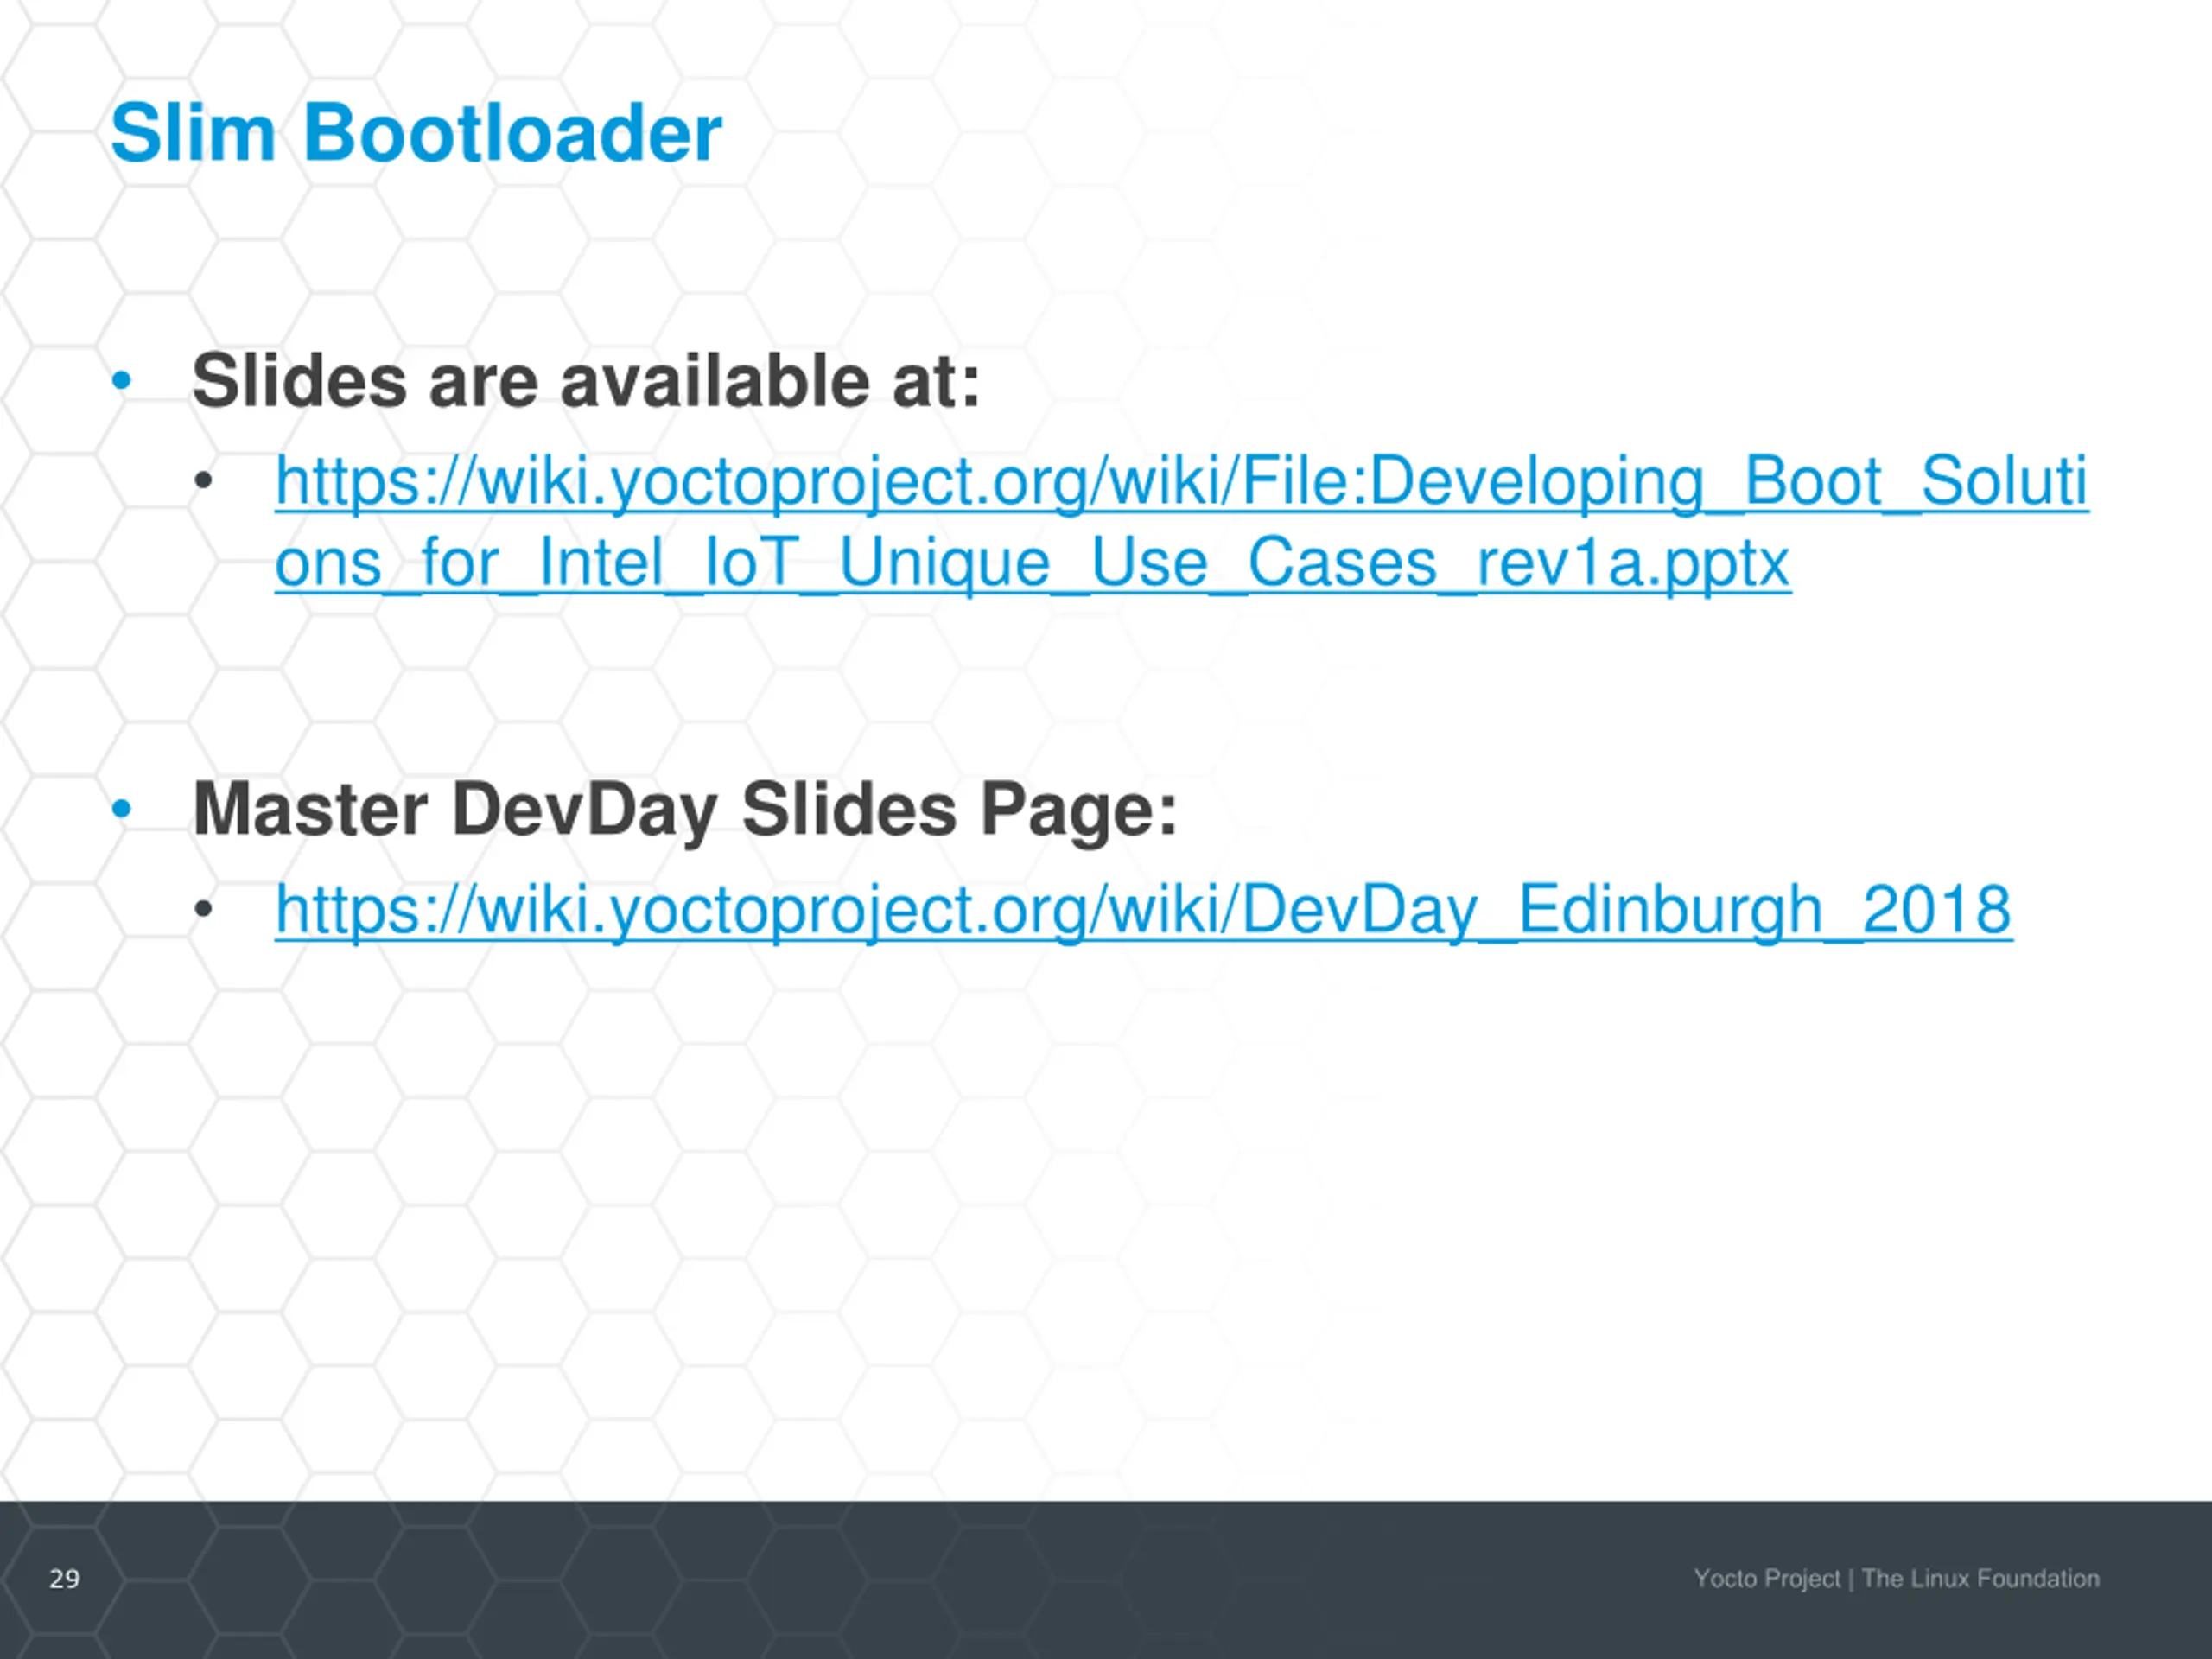
Task: Select the 'Slim Bootloader' slide title
Action: tap(416, 132)
